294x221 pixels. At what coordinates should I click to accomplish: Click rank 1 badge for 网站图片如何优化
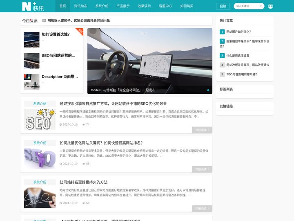pos(222,32)
